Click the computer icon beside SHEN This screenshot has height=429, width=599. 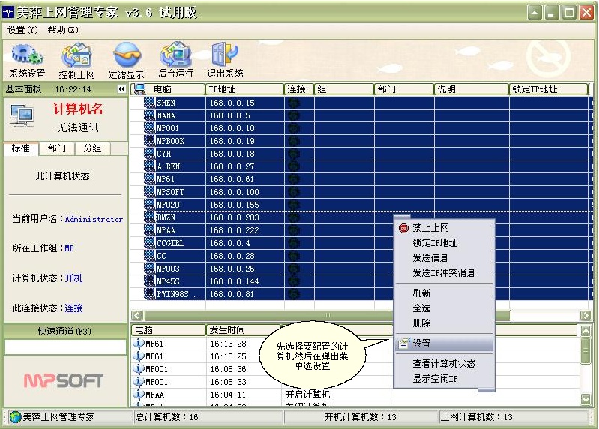[149, 103]
